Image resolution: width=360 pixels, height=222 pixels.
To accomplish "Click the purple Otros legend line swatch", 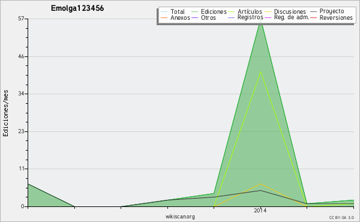I will point(194,17).
